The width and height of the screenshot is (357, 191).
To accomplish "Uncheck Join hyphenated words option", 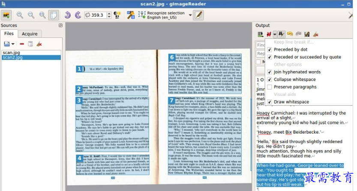I will click(269, 72).
